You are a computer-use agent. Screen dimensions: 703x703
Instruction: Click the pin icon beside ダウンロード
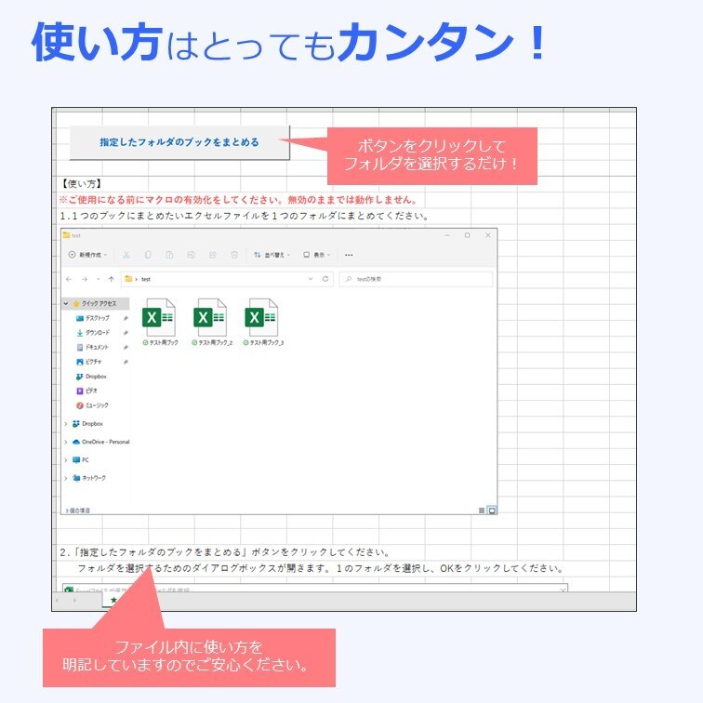click(126, 333)
